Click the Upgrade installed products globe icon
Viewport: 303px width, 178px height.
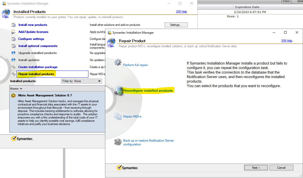(x=14, y=53)
